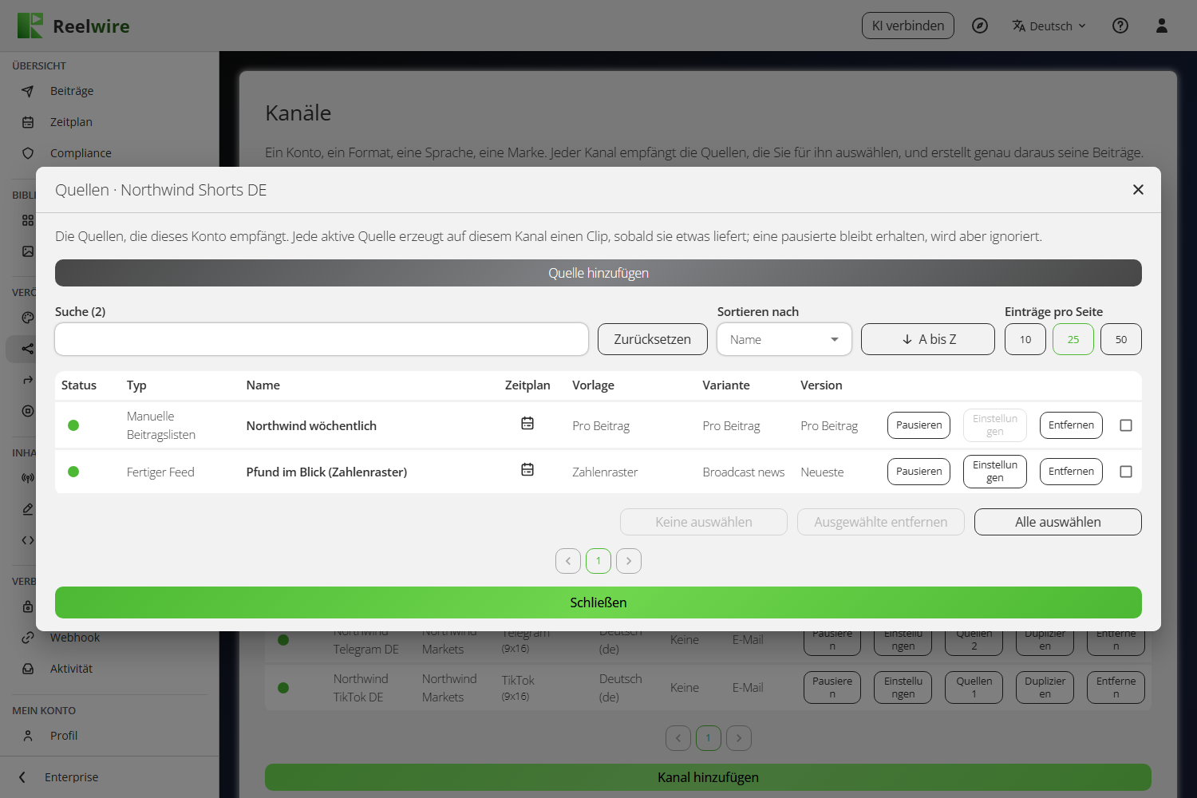
Task: Close the Quellen dialog with the X
Action: [x=1138, y=189]
